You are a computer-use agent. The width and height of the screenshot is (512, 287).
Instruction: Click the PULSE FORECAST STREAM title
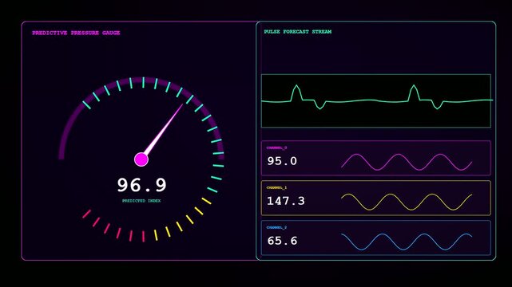(298, 32)
